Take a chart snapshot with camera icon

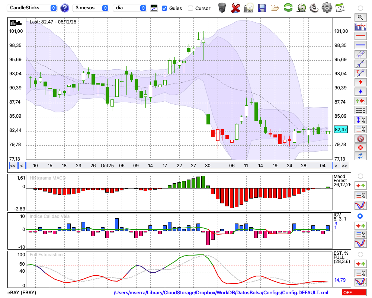(x=248, y=8)
